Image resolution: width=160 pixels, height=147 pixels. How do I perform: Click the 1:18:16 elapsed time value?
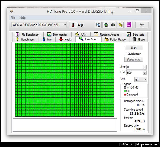click(x=139, y=129)
